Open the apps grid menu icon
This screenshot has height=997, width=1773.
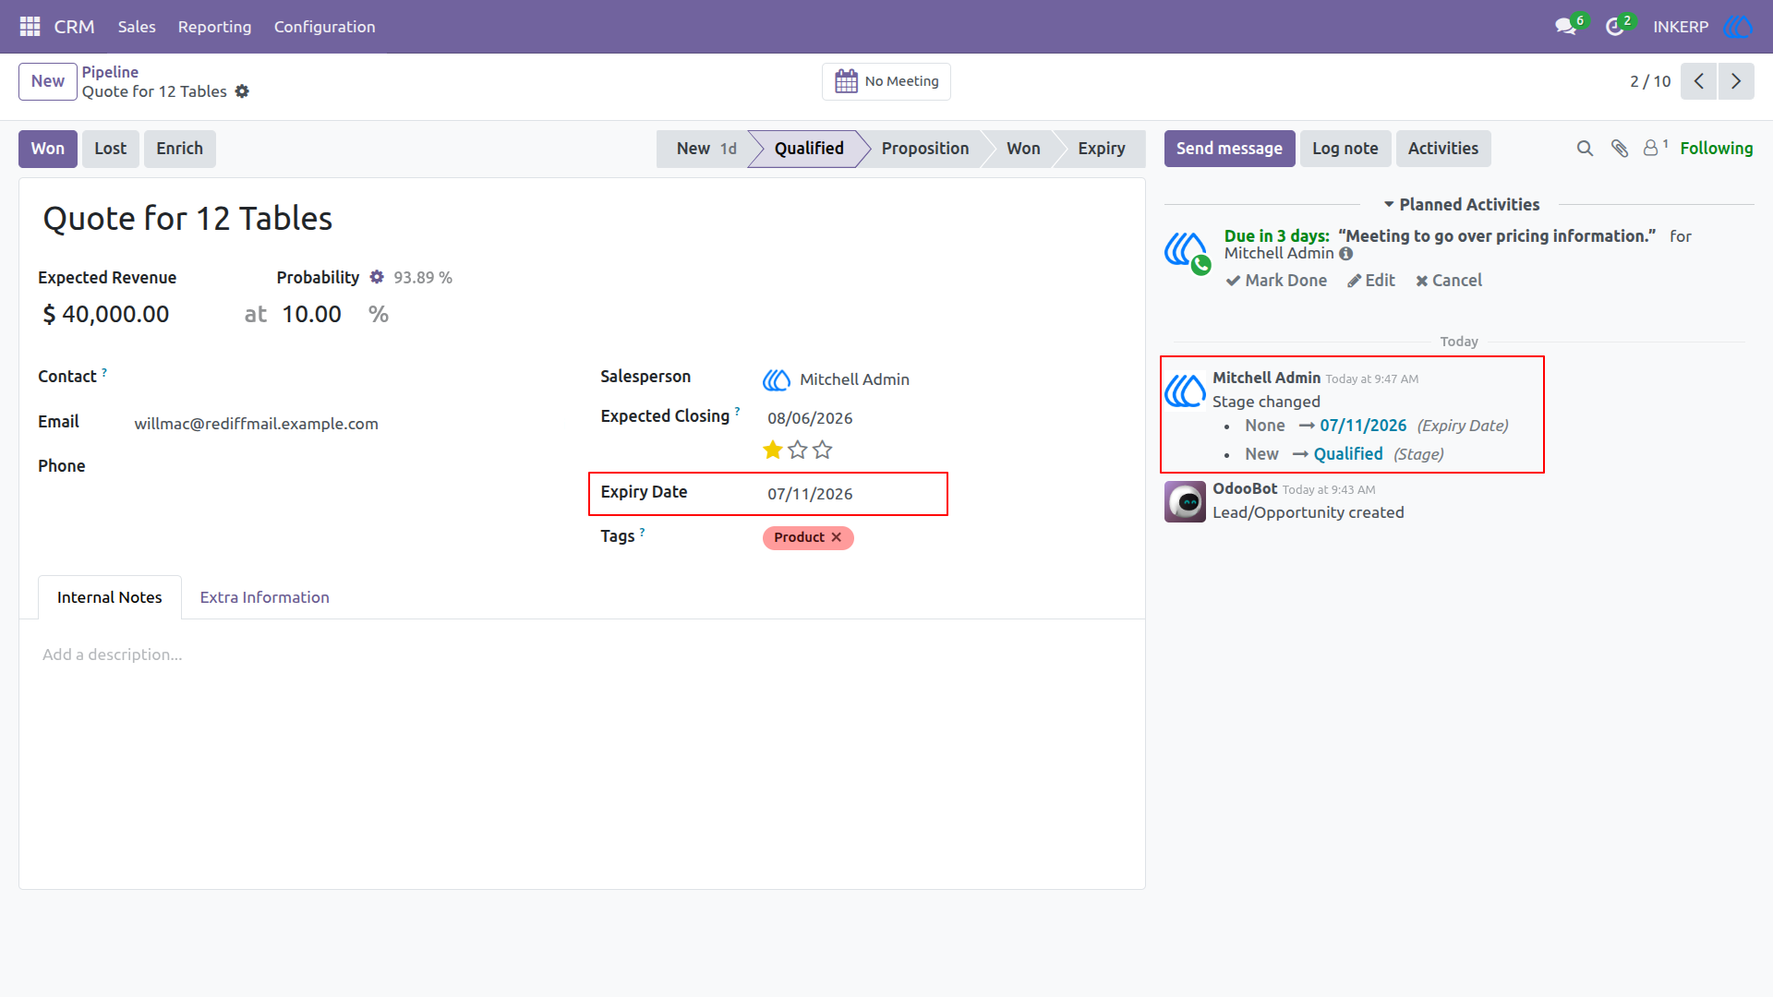(x=30, y=27)
